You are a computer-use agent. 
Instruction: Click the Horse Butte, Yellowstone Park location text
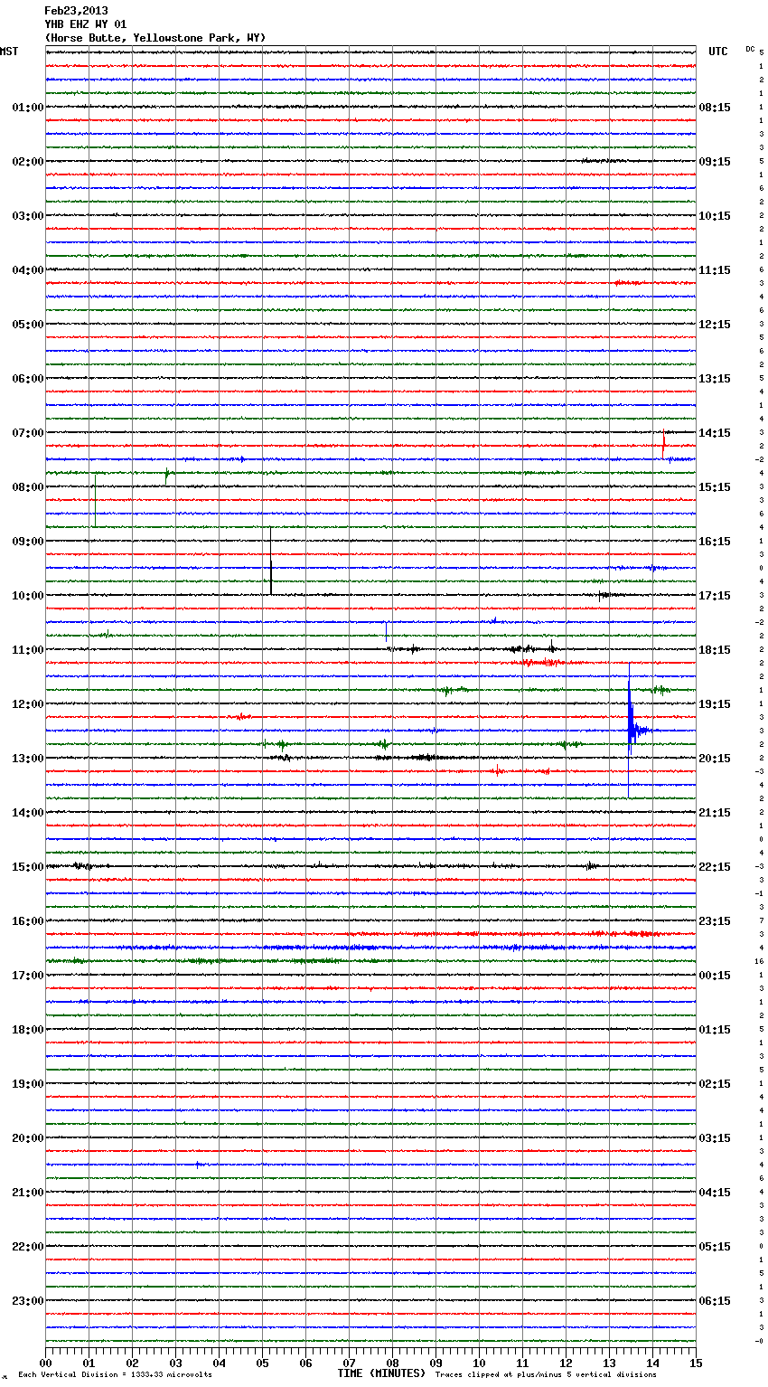(x=155, y=38)
